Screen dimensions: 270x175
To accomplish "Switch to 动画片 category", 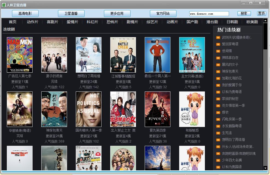I will (172, 22).
